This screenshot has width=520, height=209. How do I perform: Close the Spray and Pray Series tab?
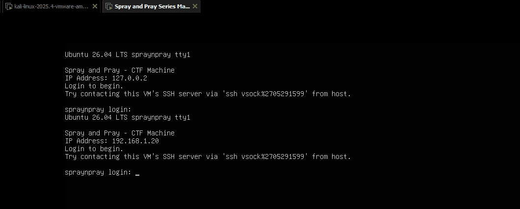(x=195, y=6)
